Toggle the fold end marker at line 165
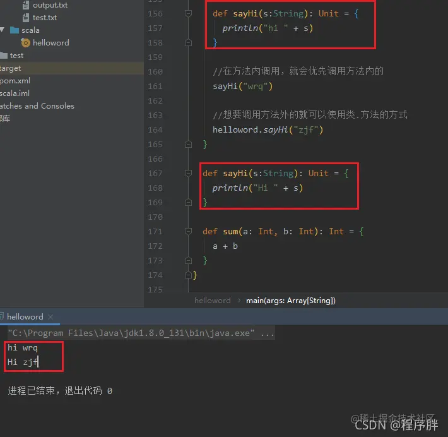Image resolution: width=448 pixels, height=437 pixels. point(188,144)
